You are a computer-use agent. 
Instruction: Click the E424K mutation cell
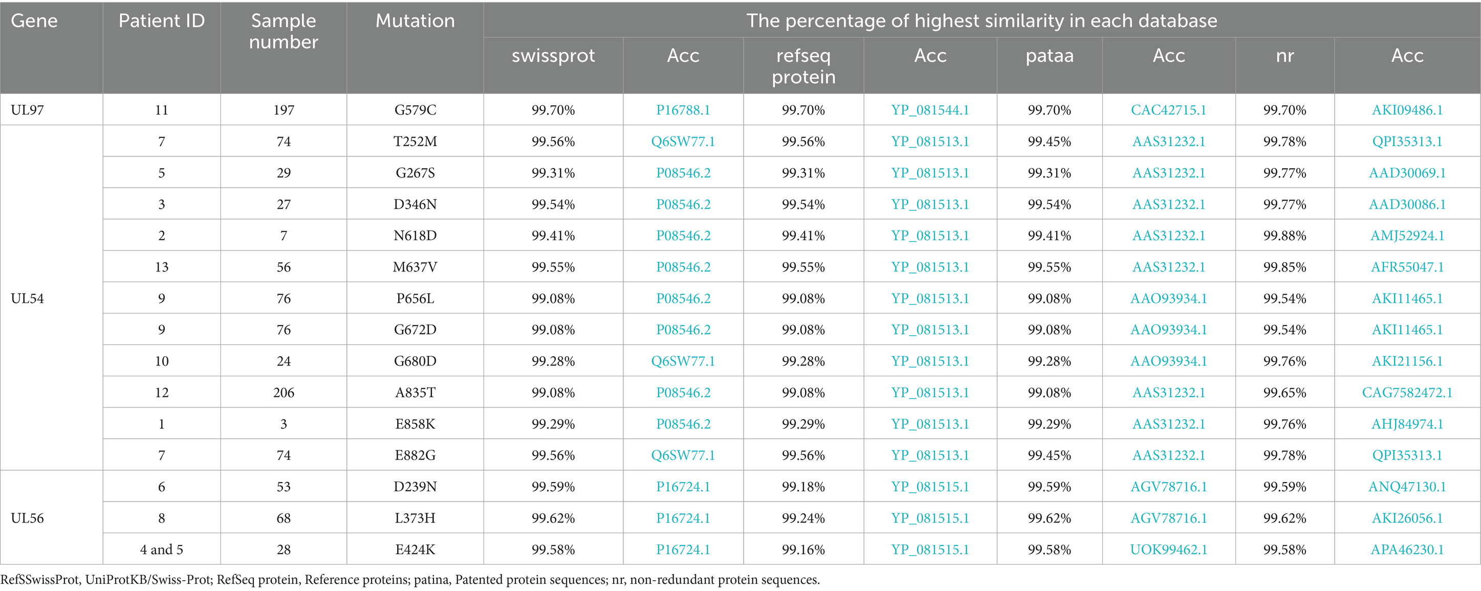coord(415,550)
